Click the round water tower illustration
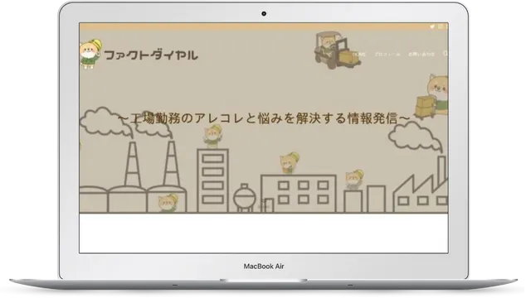 point(245,198)
